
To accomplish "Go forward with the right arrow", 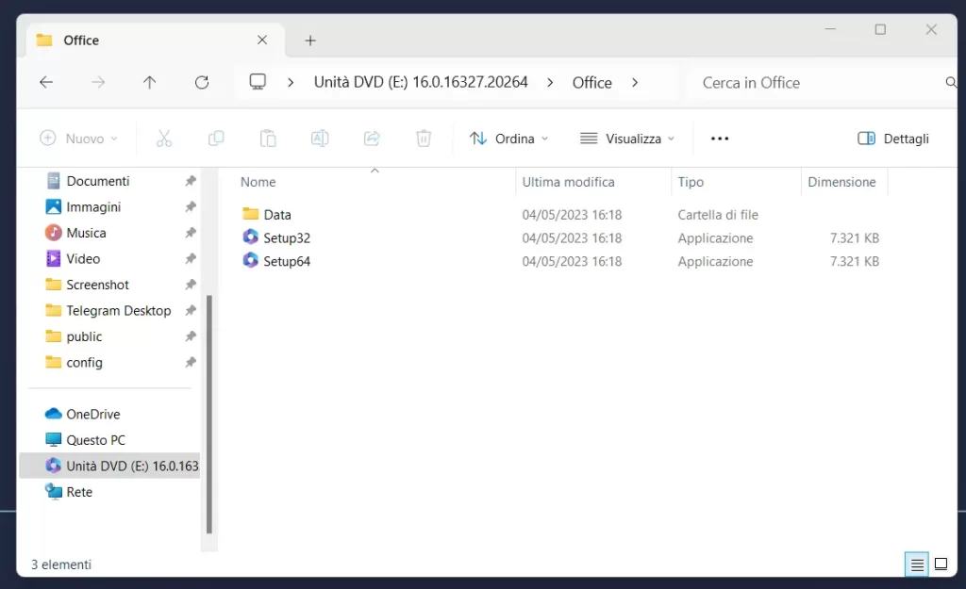I will [x=98, y=83].
